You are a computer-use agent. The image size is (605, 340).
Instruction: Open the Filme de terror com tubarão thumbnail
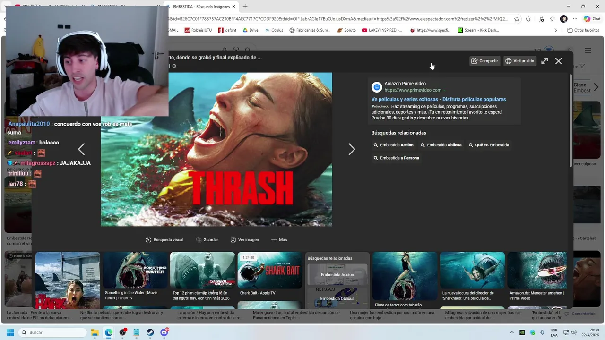[x=405, y=276]
